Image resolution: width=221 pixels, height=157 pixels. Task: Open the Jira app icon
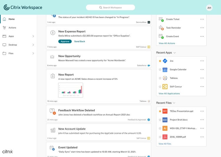coord(165,61)
